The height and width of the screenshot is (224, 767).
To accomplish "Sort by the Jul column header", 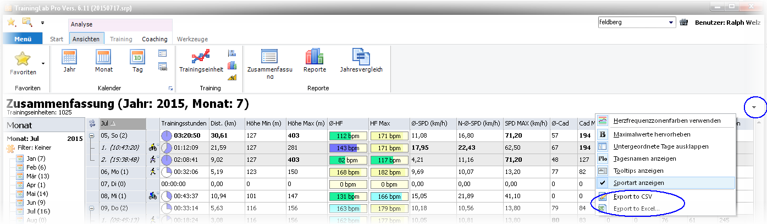I will click(x=122, y=124).
